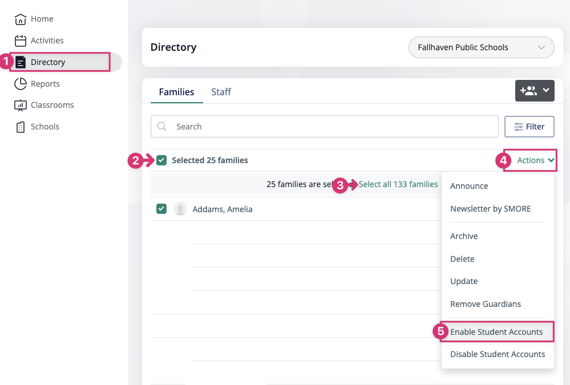Click the Filter button
The image size is (570, 385).
529,127
